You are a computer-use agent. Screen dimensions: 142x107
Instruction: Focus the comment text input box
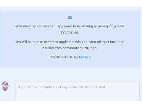click(77, 91)
